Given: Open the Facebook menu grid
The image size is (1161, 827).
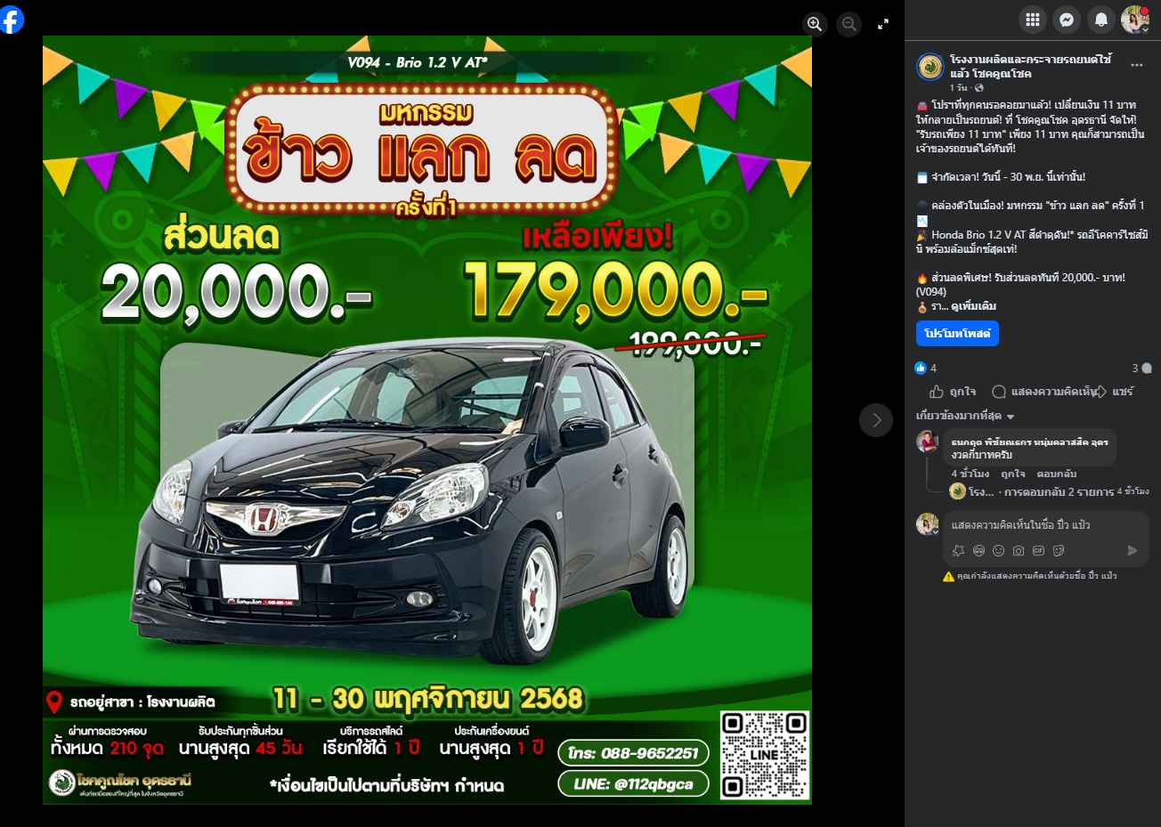Looking at the screenshot, I should tap(1033, 20).
